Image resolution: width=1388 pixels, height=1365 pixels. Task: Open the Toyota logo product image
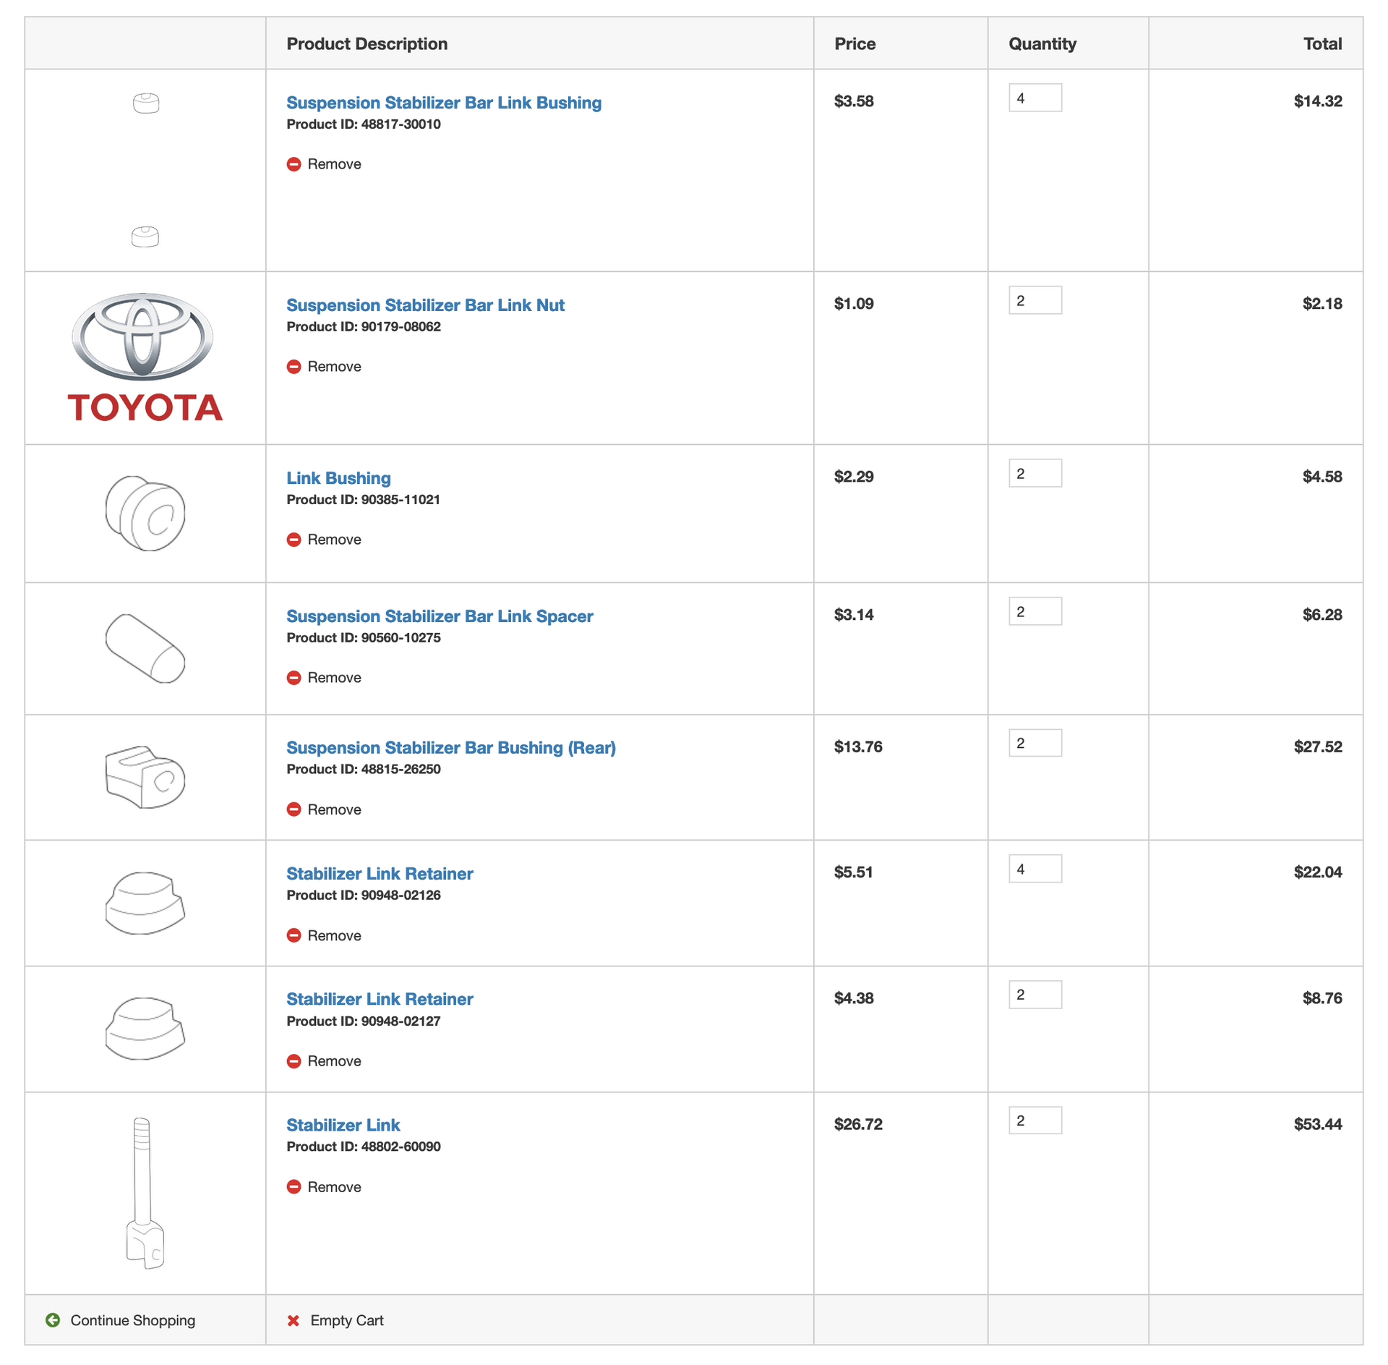click(x=145, y=357)
